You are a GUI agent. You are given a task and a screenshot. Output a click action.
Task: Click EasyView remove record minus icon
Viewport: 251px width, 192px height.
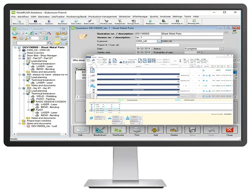point(64,33)
